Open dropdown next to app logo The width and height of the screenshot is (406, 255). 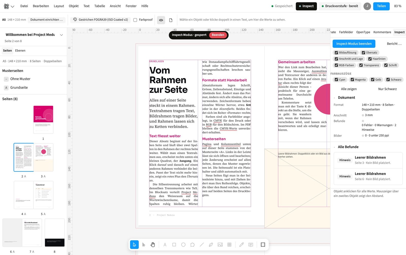point(12,6)
